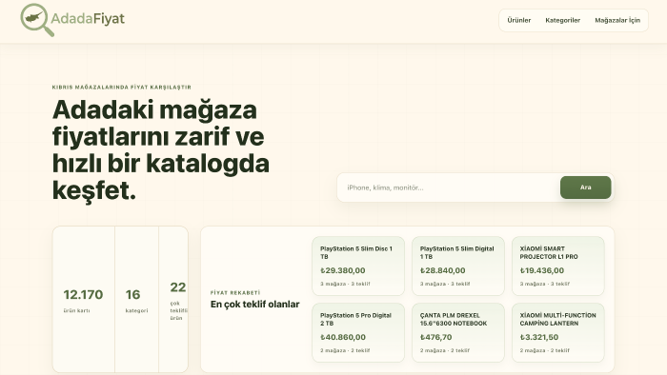Click the ₺3.321,50 price

(539, 337)
